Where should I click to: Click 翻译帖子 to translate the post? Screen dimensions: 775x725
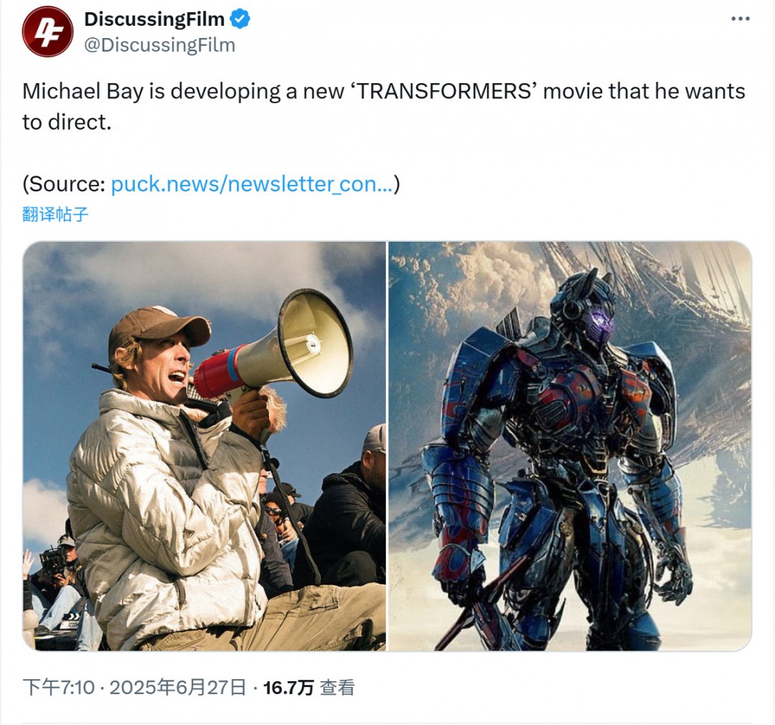coord(55,214)
